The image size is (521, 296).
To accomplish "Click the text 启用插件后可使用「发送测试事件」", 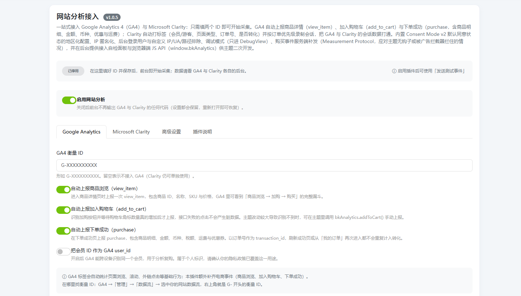I will click(x=431, y=71).
